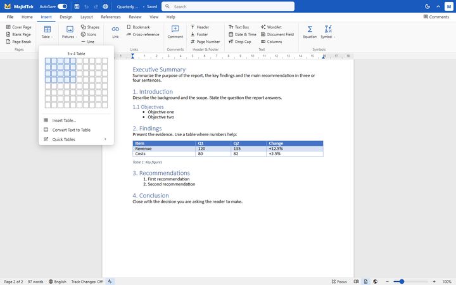Image resolution: width=456 pixels, height=285 pixels.
Task: Click the Bookmark button
Action: (139, 27)
